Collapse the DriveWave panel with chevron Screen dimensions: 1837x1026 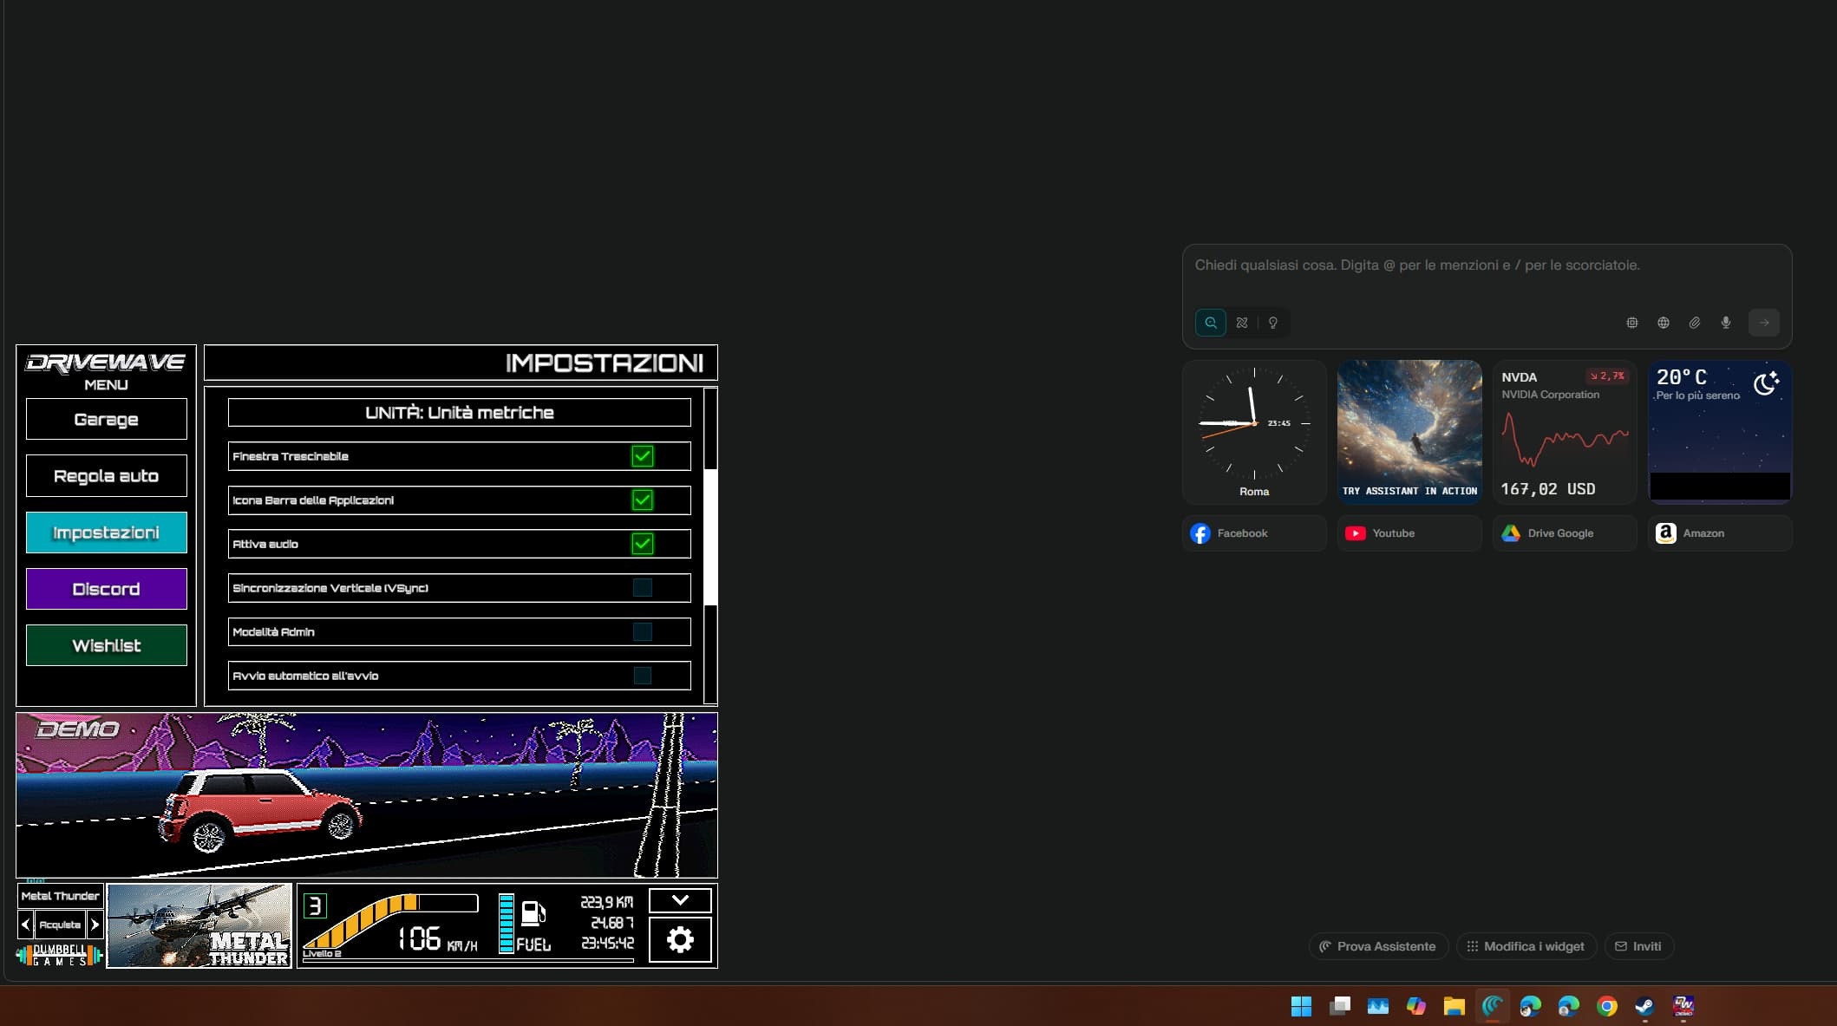coord(680,900)
